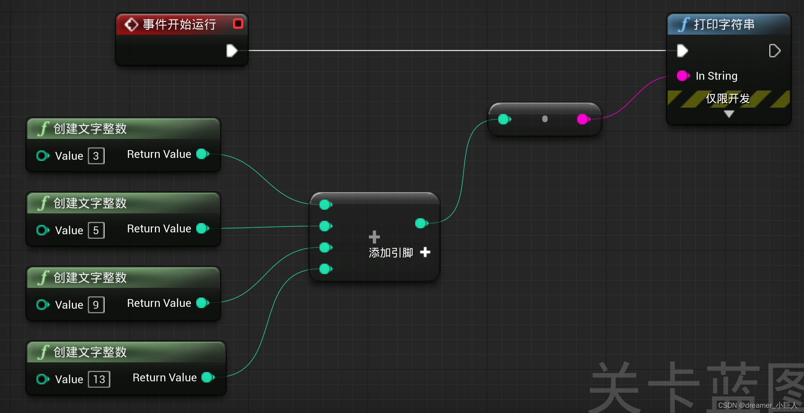The width and height of the screenshot is (804, 413).
Task: Click the magenta In String input pin
Action: (x=683, y=76)
